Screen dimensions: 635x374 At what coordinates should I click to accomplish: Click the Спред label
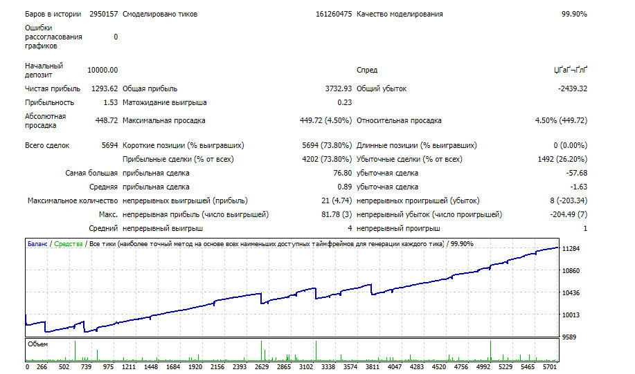pos(367,70)
